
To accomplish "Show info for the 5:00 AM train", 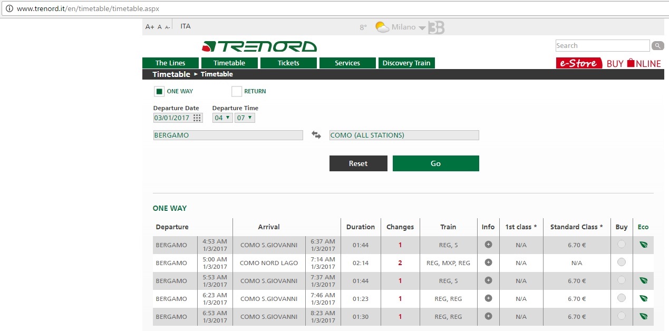I will pyautogui.click(x=488, y=262).
